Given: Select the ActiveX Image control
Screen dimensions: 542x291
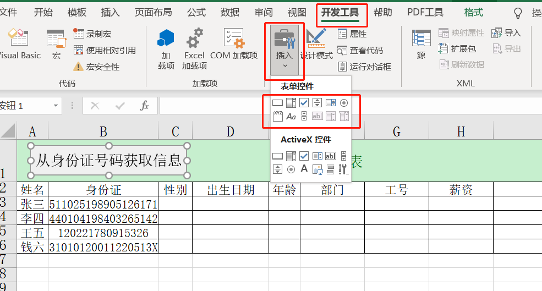Looking at the screenshot, I should pyautogui.click(x=317, y=169).
